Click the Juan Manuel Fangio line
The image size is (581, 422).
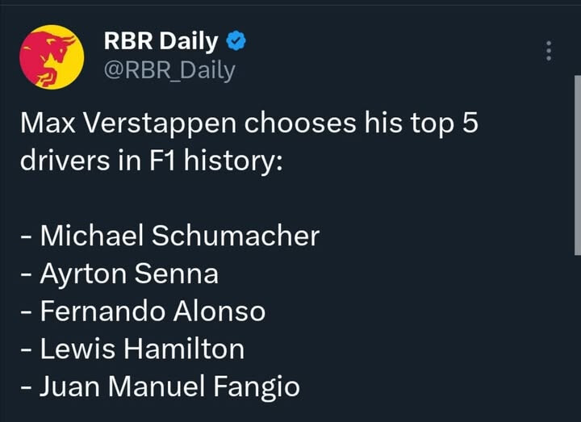coord(160,386)
